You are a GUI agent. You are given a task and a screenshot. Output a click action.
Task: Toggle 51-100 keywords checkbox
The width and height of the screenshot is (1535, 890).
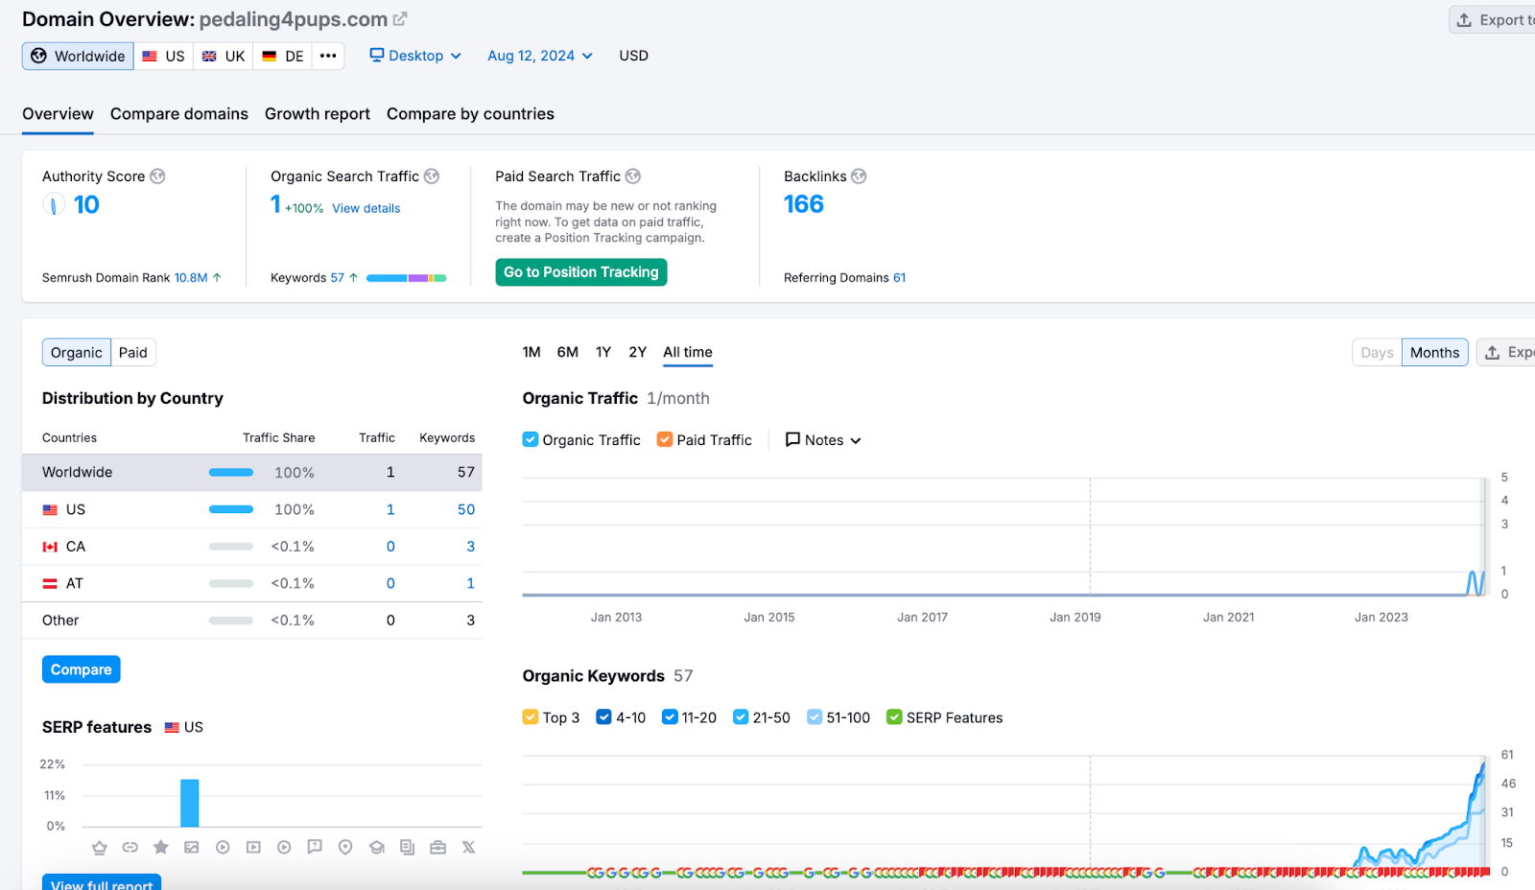click(815, 717)
